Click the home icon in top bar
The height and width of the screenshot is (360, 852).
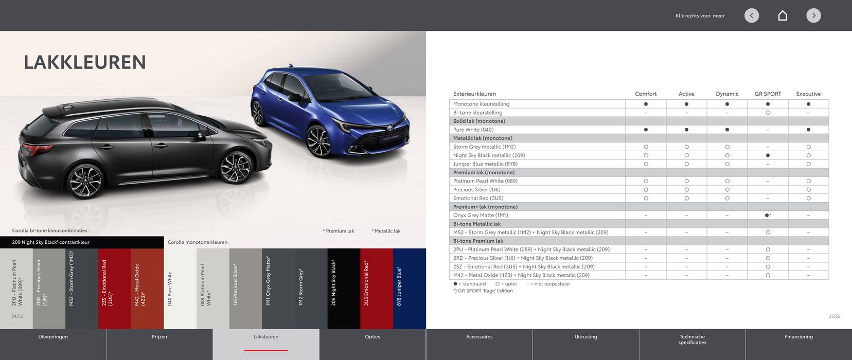coord(783,15)
